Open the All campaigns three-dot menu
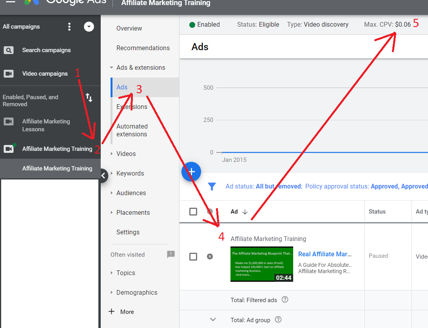The width and height of the screenshot is (428, 328). [x=69, y=27]
